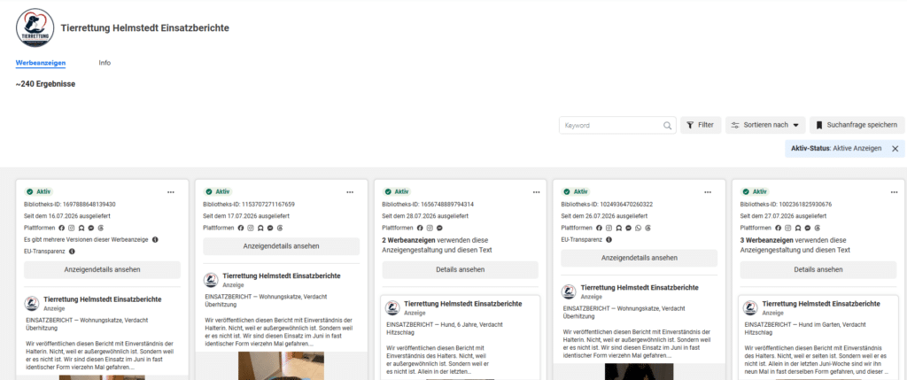The width and height of the screenshot is (907, 380).
Task: Open the Filter button
Action: (x=701, y=125)
